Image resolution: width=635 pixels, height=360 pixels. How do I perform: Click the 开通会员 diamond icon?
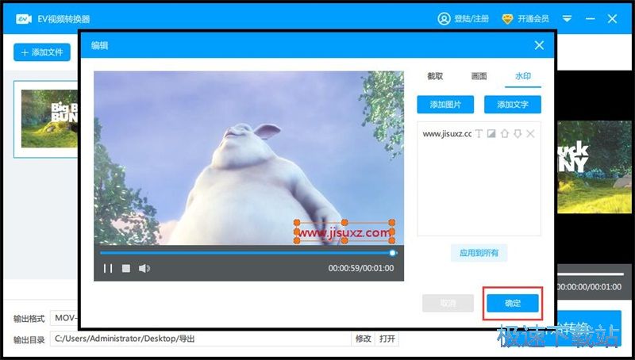507,19
